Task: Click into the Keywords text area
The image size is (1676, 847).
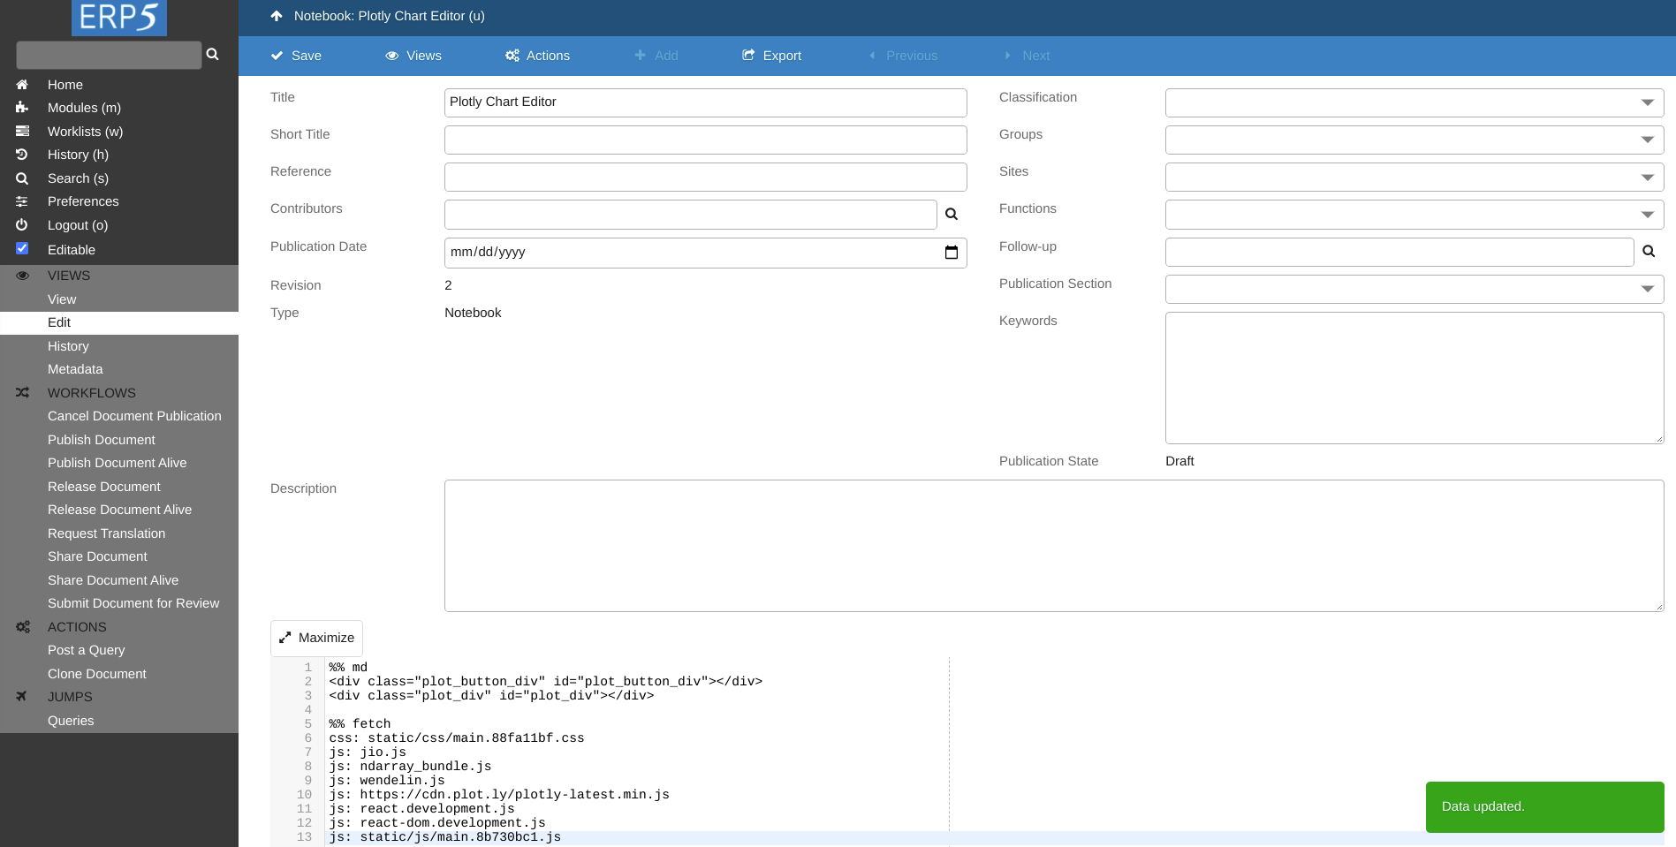Action: point(1414,378)
